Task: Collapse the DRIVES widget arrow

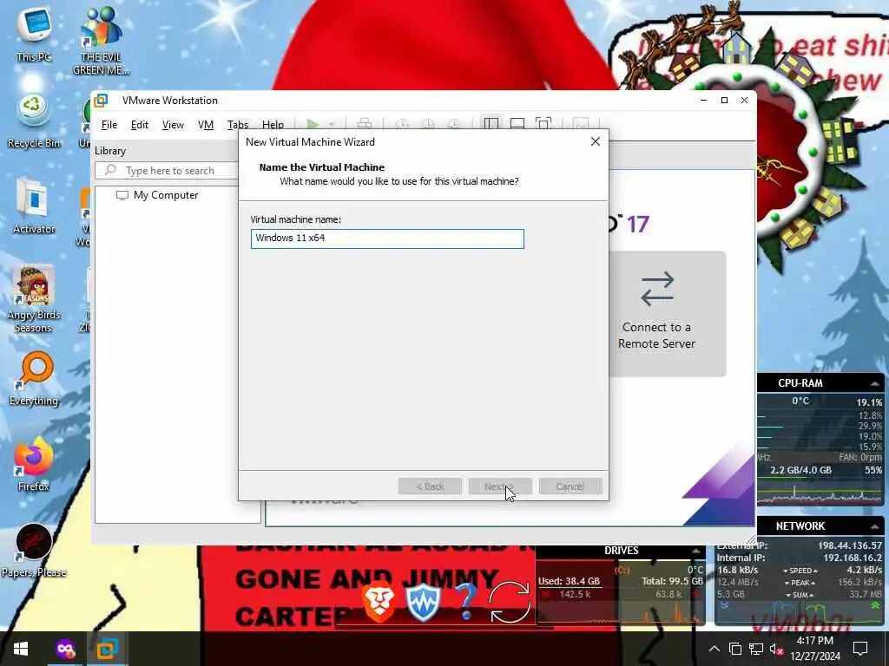Action: pyautogui.click(x=695, y=551)
